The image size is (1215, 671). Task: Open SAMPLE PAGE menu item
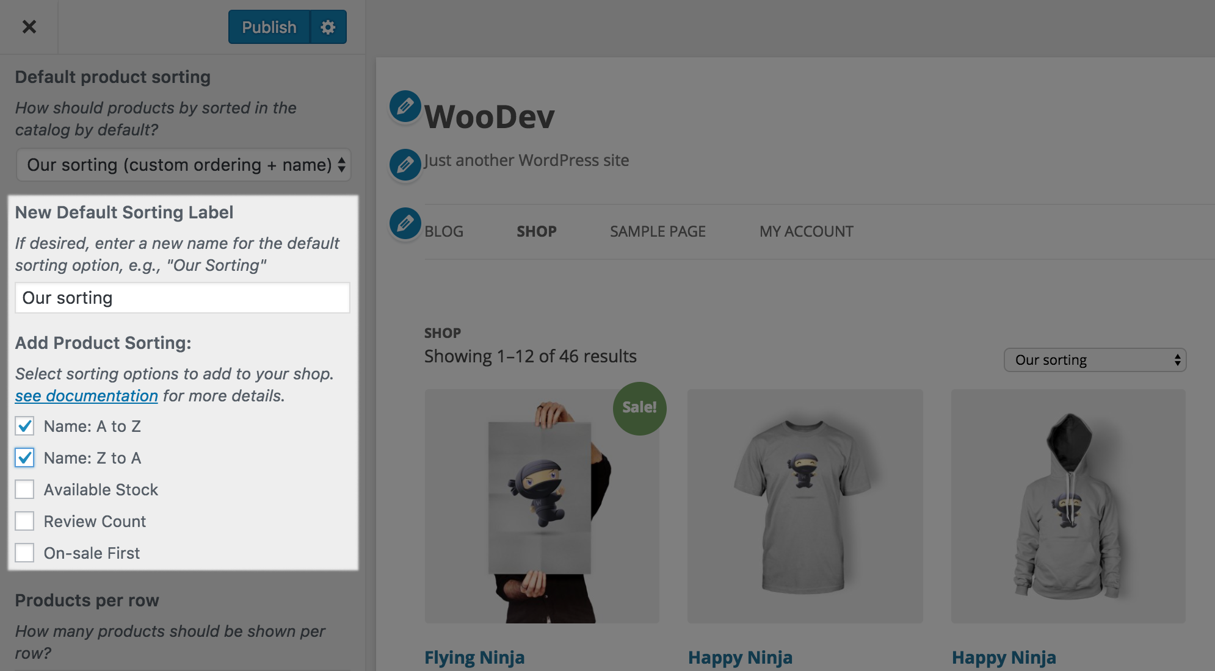(x=658, y=232)
